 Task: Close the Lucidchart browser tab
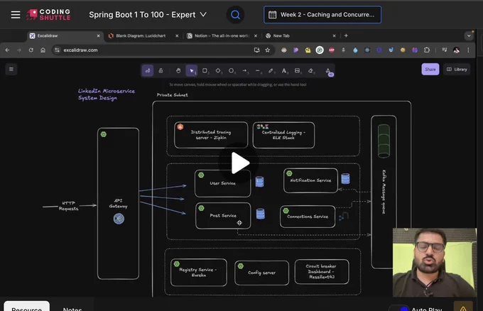coord(177,36)
